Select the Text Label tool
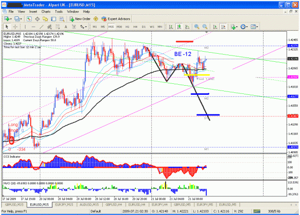Viewport: 300px width, 215px height. coord(74,27)
